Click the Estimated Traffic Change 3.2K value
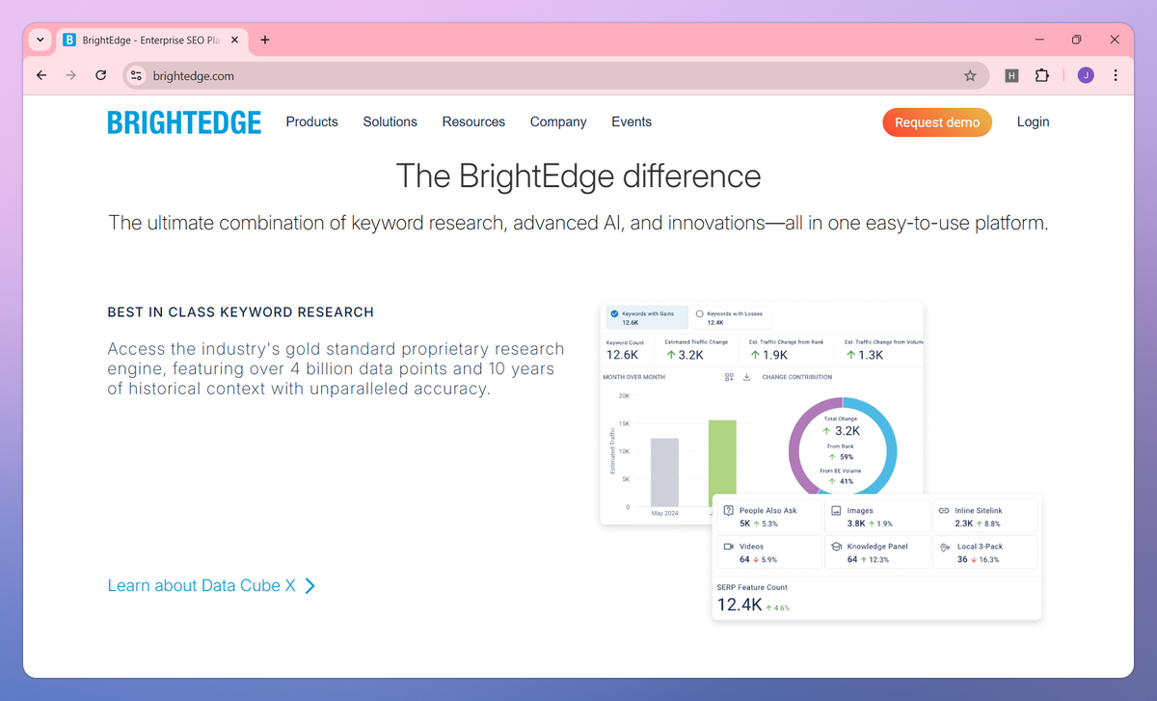Viewport: 1157px width, 701px height. 685,355
